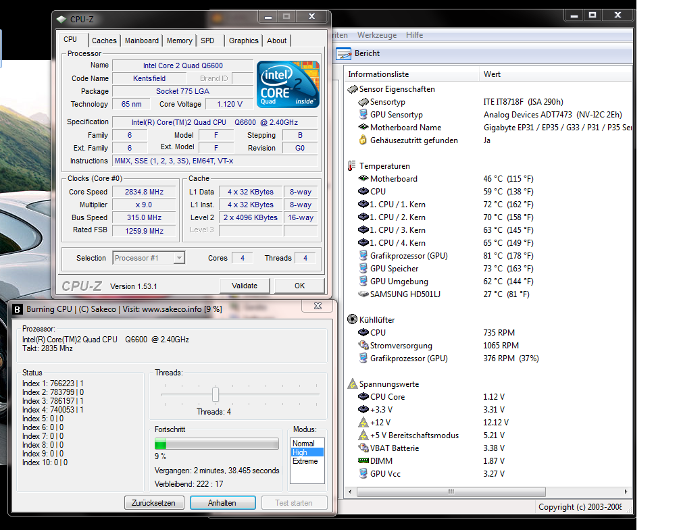Click the Sensortyp row icon
This screenshot has width=681, height=530.
[x=363, y=102]
